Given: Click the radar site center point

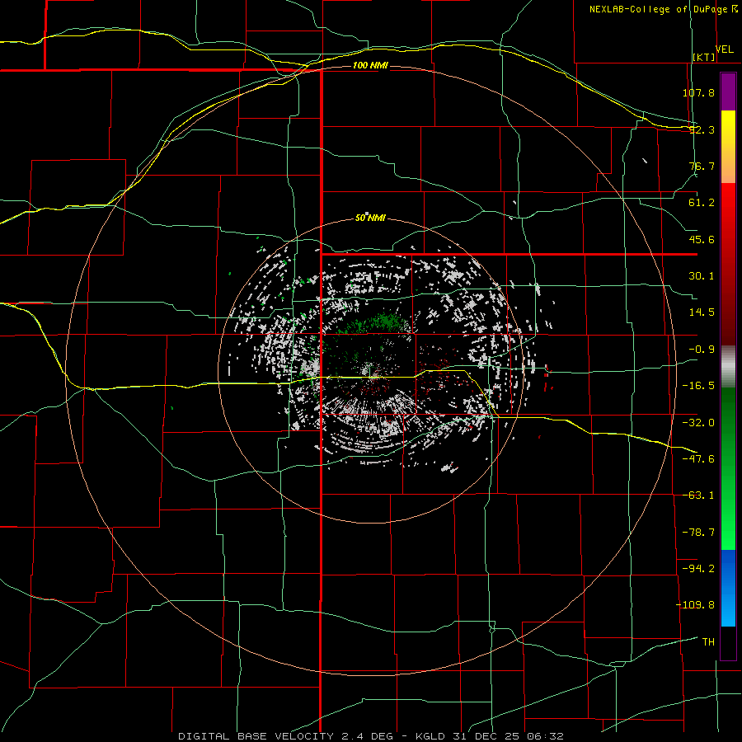Looking at the screenshot, I should (372, 372).
